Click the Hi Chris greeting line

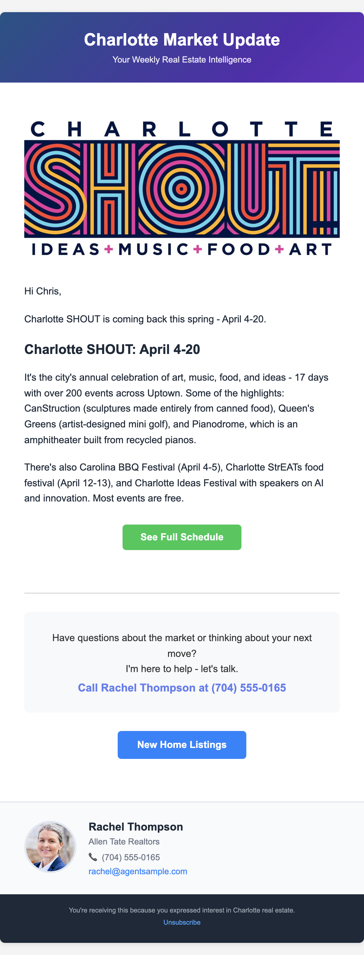pyautogui.click(x=43, y=291)
